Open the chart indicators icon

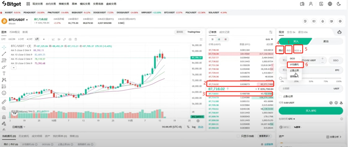(53, 39)
